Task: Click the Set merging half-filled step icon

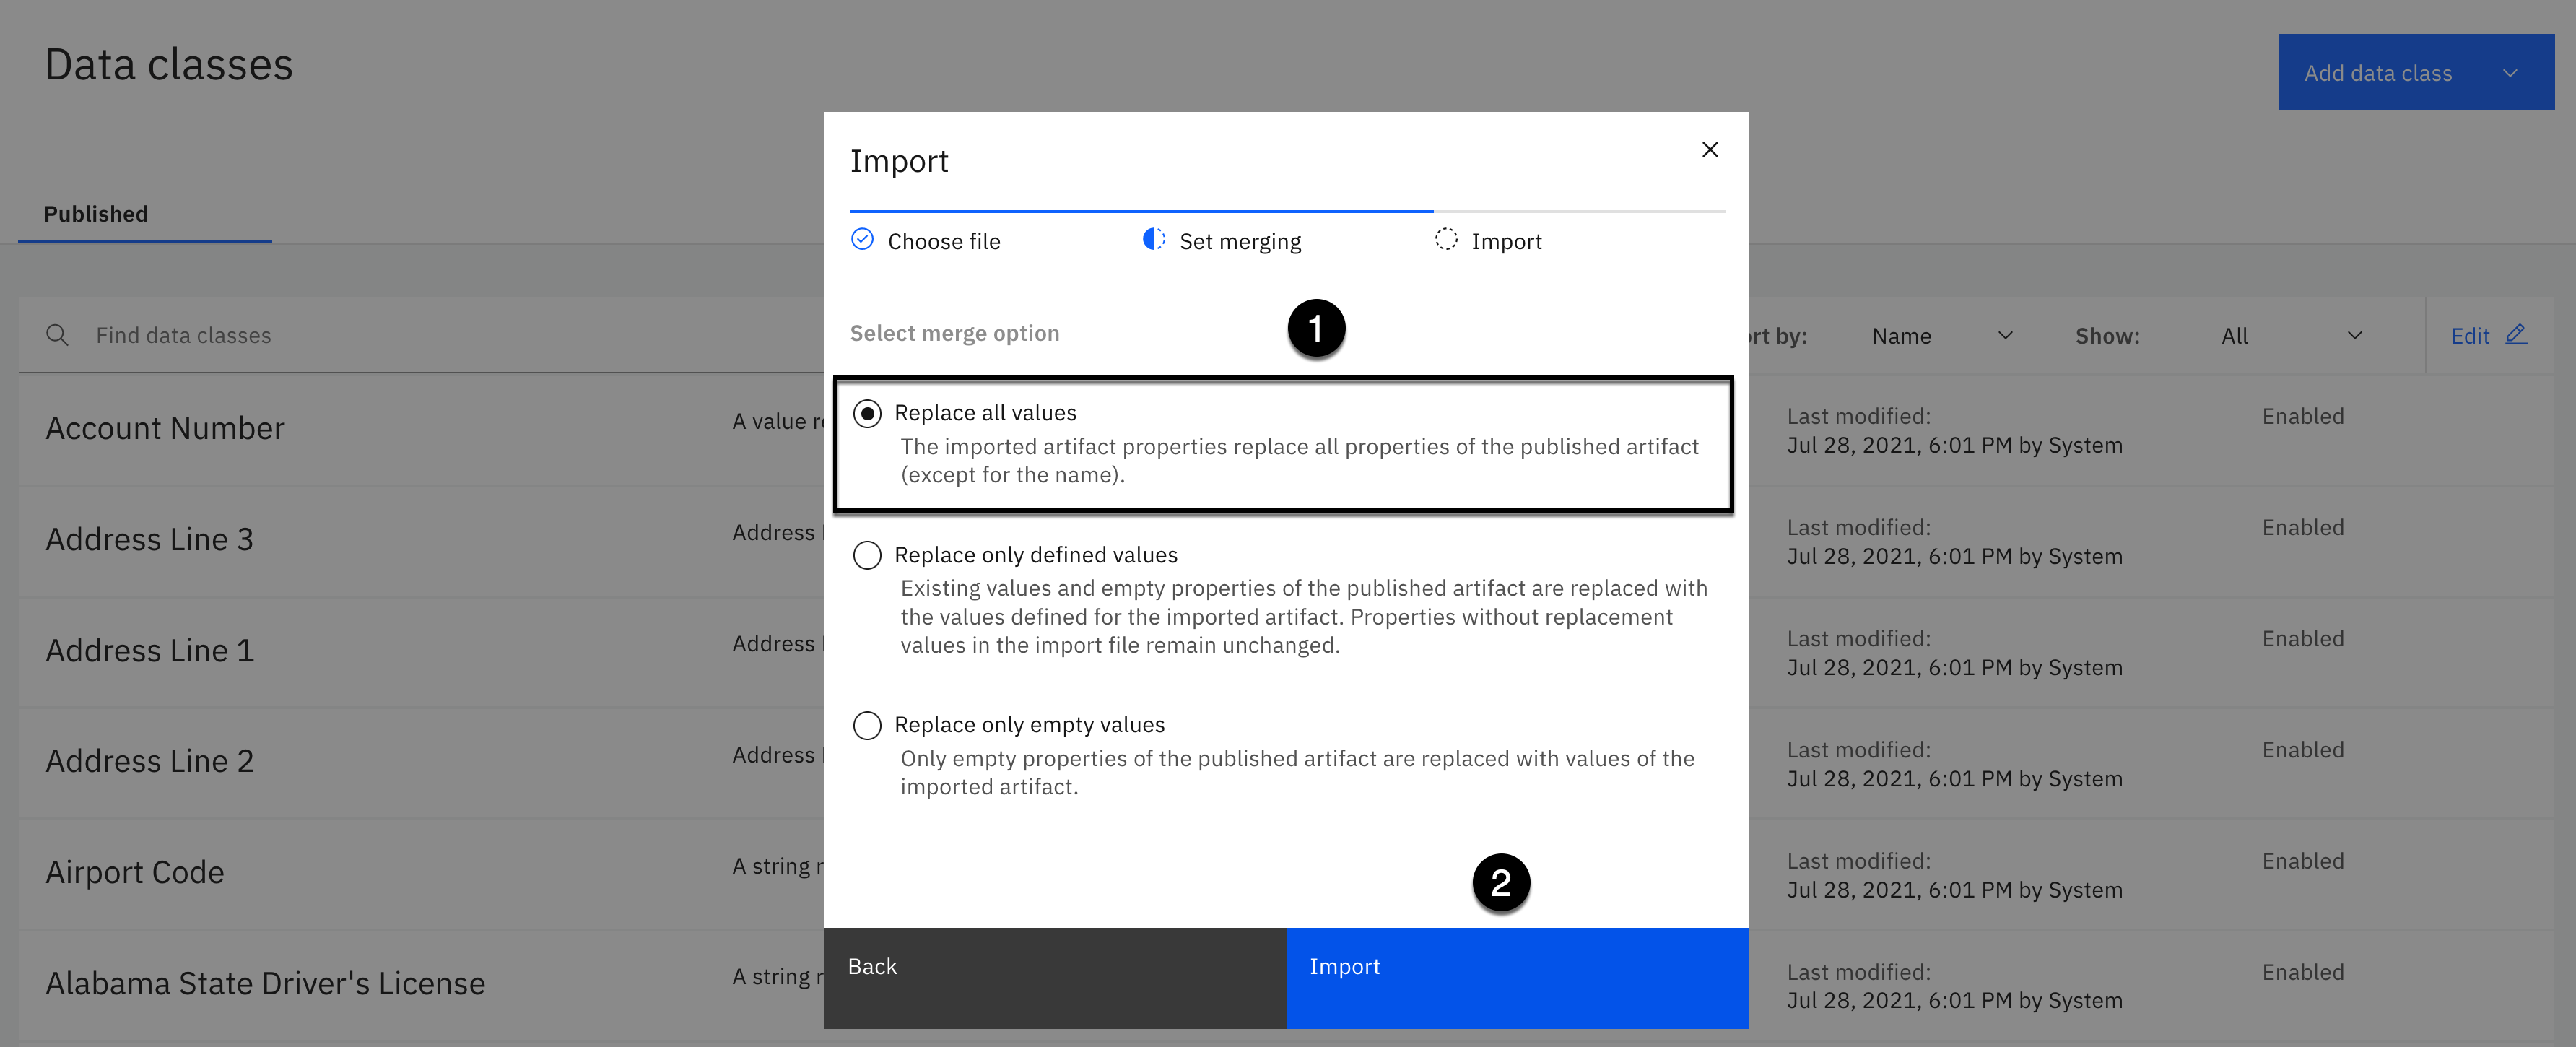Action: 1153,240
